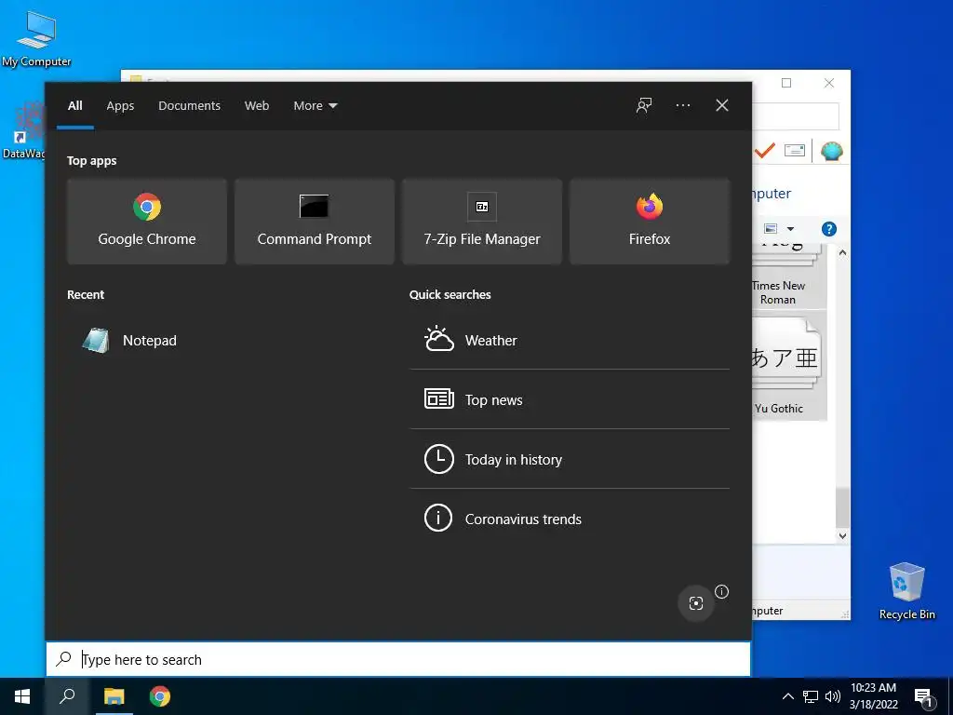Screen dimensions: 953x715
Task: Select My Computer desktop icon
Action: [x=36, y=38]
